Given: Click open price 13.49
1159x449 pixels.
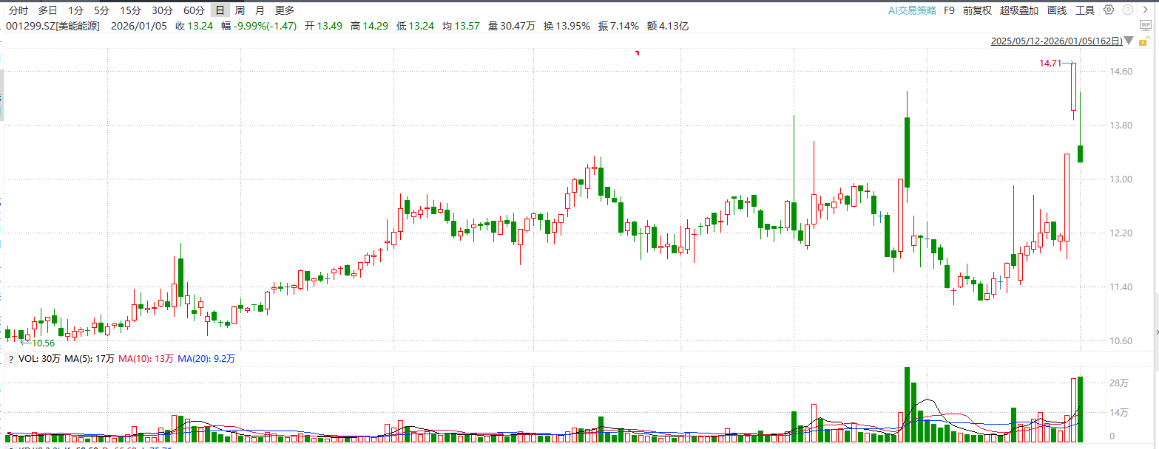Looking at the screenshot, I should point(329,26).
